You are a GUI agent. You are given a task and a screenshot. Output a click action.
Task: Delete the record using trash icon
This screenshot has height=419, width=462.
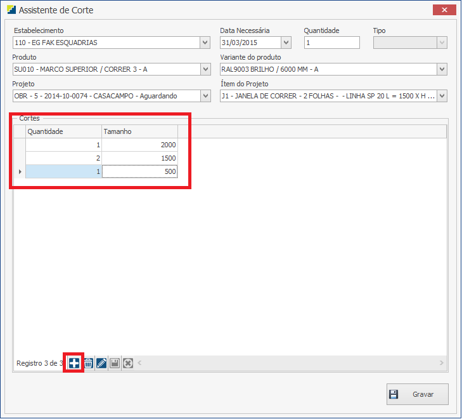[89, 363]
